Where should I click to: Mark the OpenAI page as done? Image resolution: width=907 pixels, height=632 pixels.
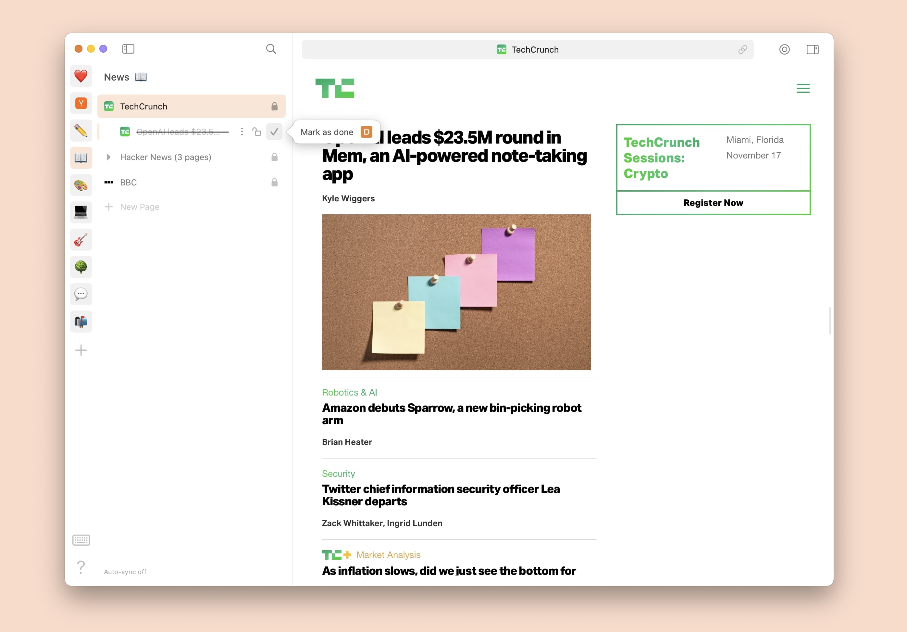[274, 132]
